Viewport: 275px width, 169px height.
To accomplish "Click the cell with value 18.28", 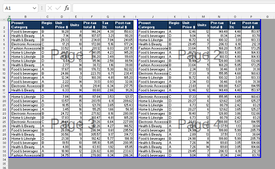I will pyautogui.click(x=62, y=32).
